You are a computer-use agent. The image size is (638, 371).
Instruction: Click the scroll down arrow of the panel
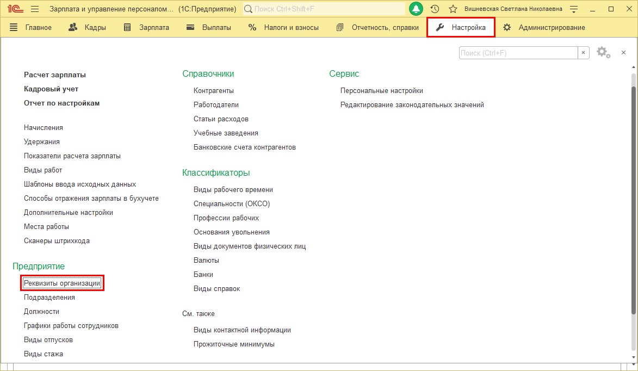(634, 357)
